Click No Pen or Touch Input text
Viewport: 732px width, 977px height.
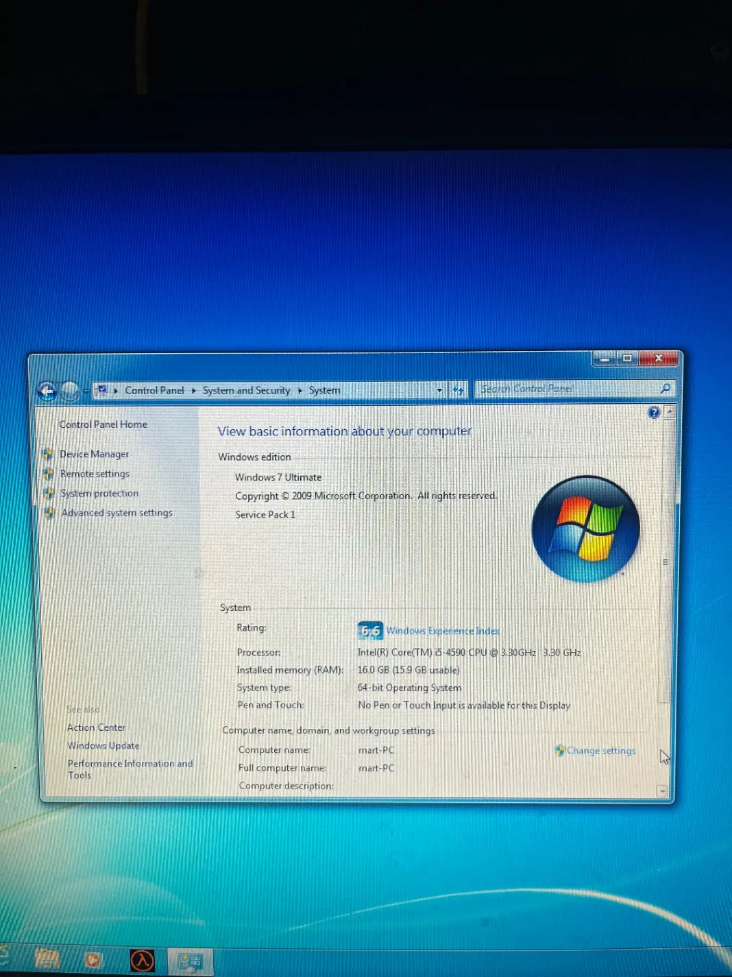(x=464, y=705)
